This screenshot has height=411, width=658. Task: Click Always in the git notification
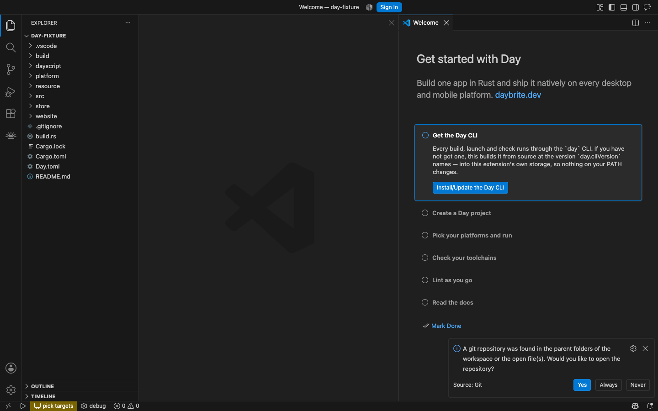click(609, 385)
